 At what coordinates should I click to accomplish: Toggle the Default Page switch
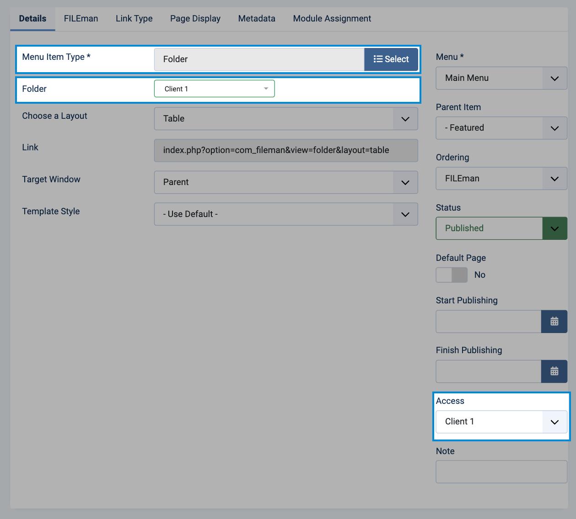[452, 275]
